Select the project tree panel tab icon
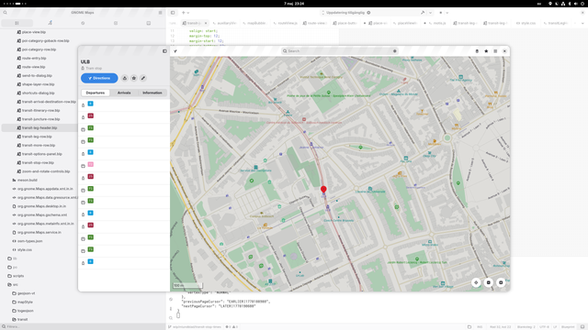588x330 pixels. pos(17,23)
